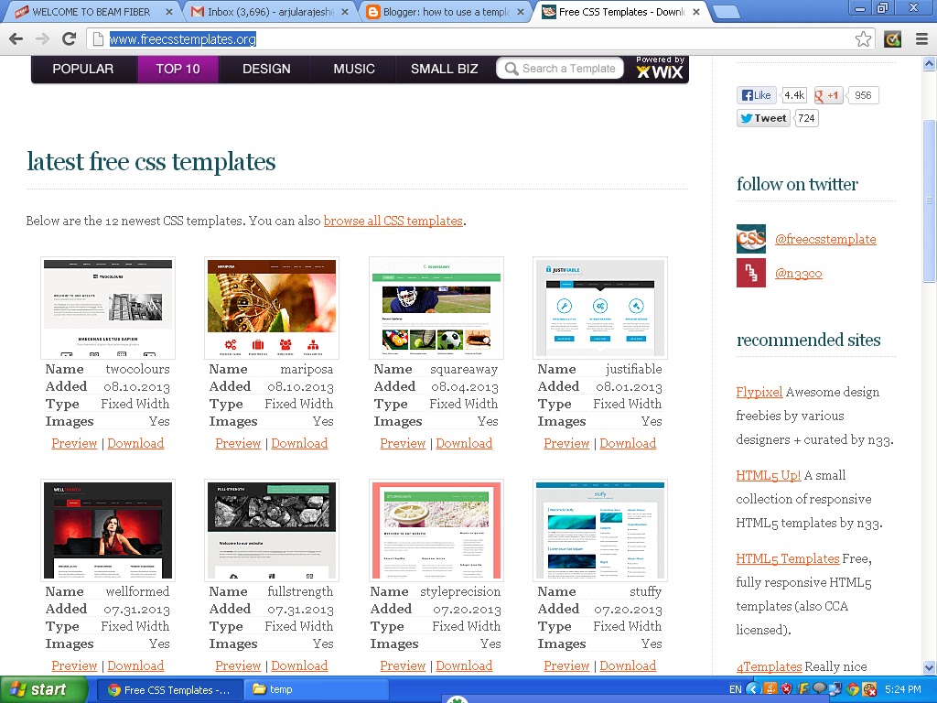Viewport: 937px width, 703px height.
Task: Open the browse all CSS templates link
Action: pos(393,221)
